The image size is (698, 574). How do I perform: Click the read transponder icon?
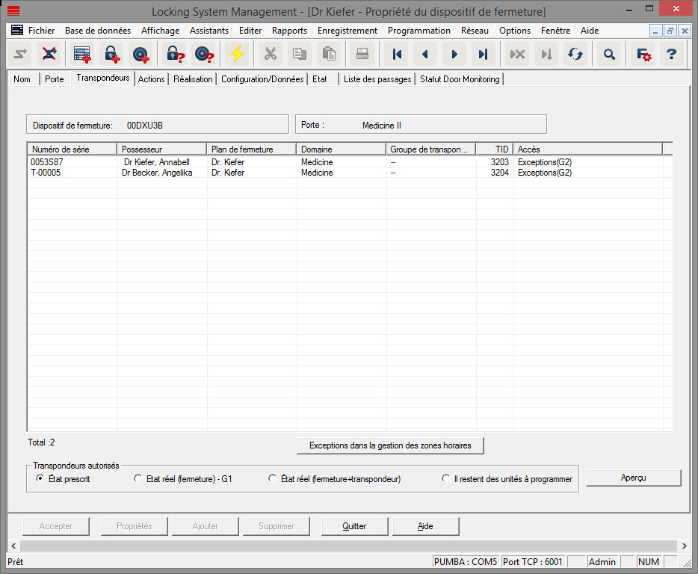tap(204, 54)
